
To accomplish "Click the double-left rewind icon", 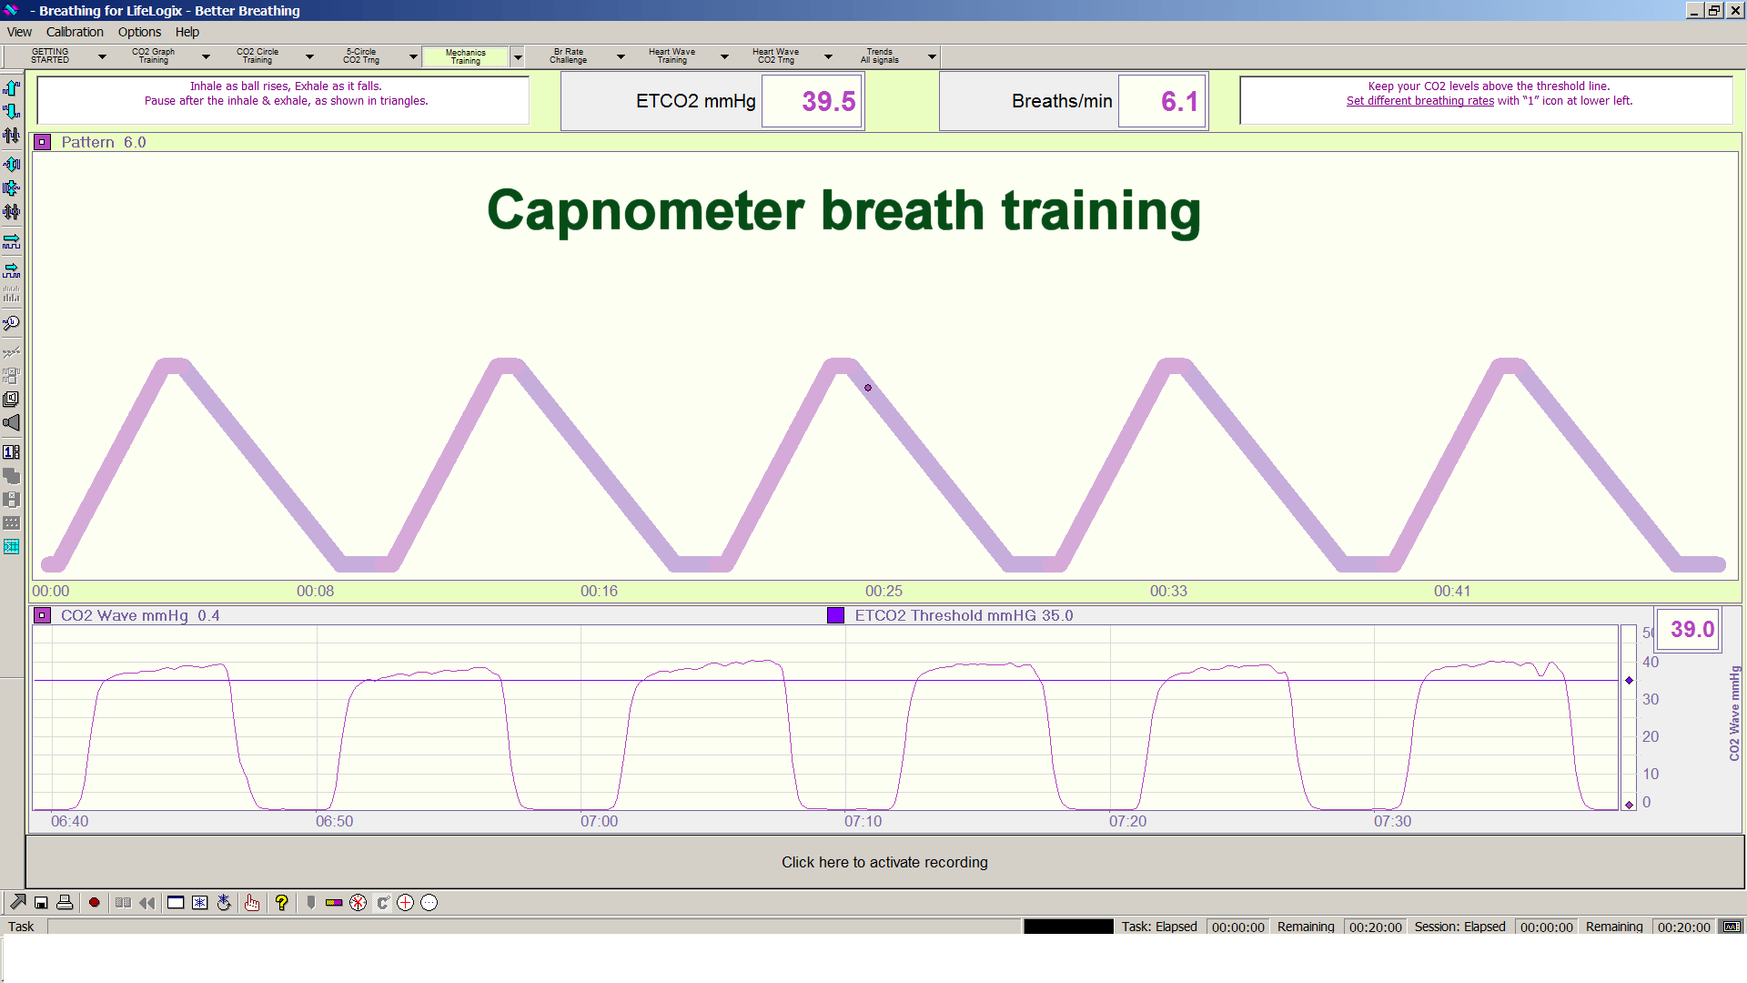I will (146, 903).
